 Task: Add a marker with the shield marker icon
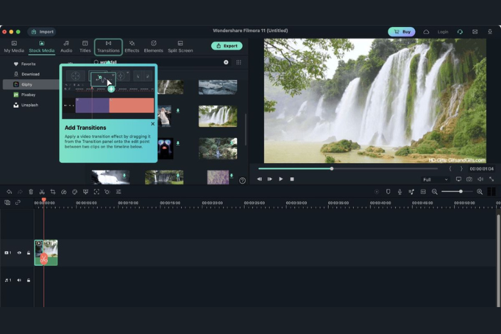[388, 192]
